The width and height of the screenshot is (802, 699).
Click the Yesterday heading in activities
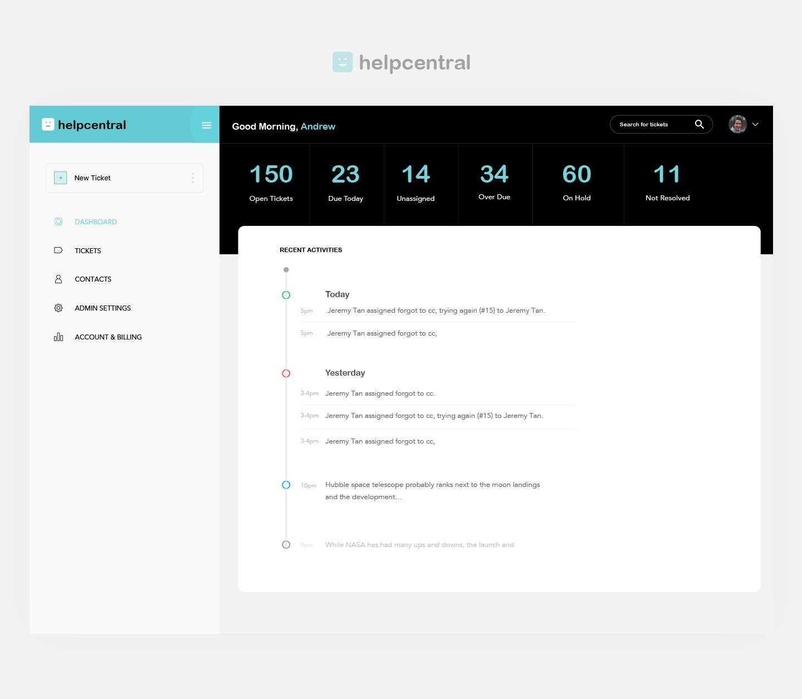click(x=345, y=373)
